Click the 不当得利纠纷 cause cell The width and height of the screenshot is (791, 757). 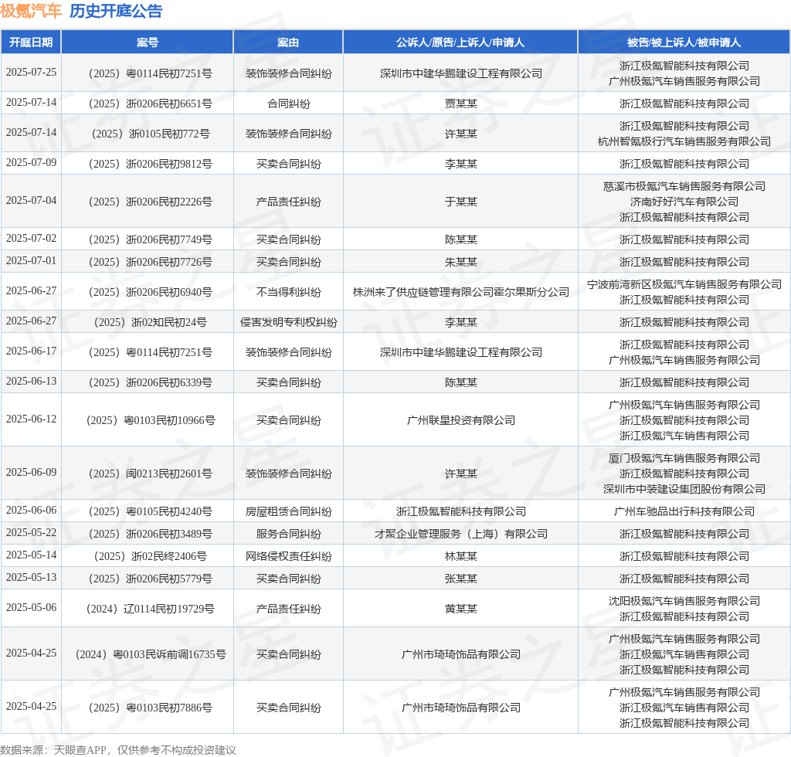pos(289,292)
